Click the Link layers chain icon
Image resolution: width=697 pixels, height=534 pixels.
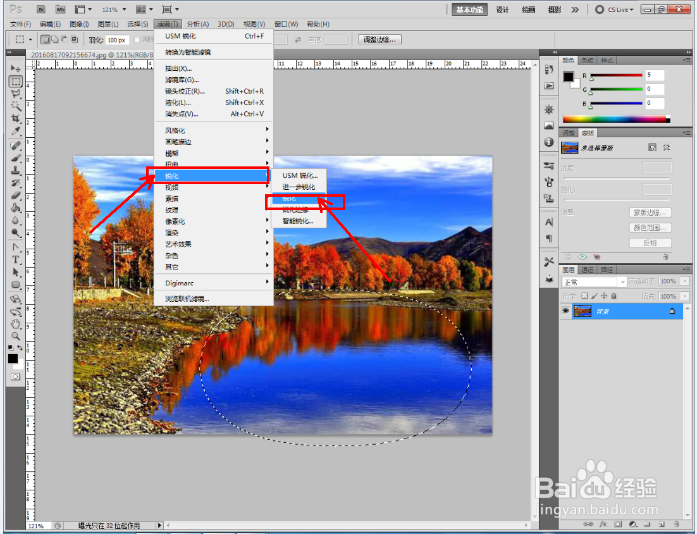coord(589,524)
